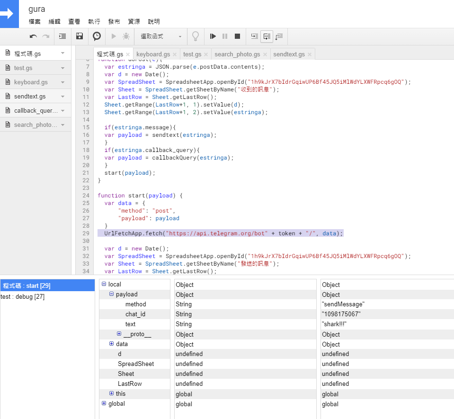454x419 pixels.
Task: Stop debugging with the square icon
Action: point(238,36)
